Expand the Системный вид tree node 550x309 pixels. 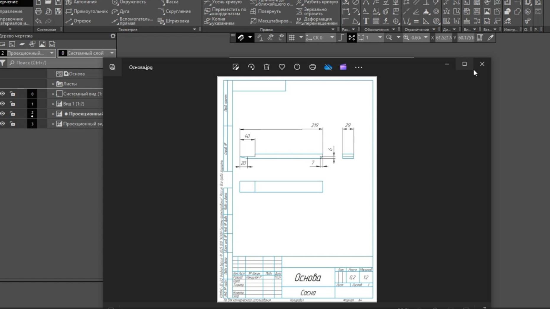(53, 94)
